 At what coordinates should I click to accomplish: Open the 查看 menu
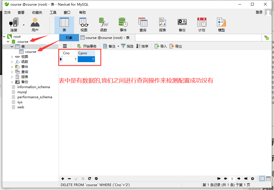tap(21, 12)
